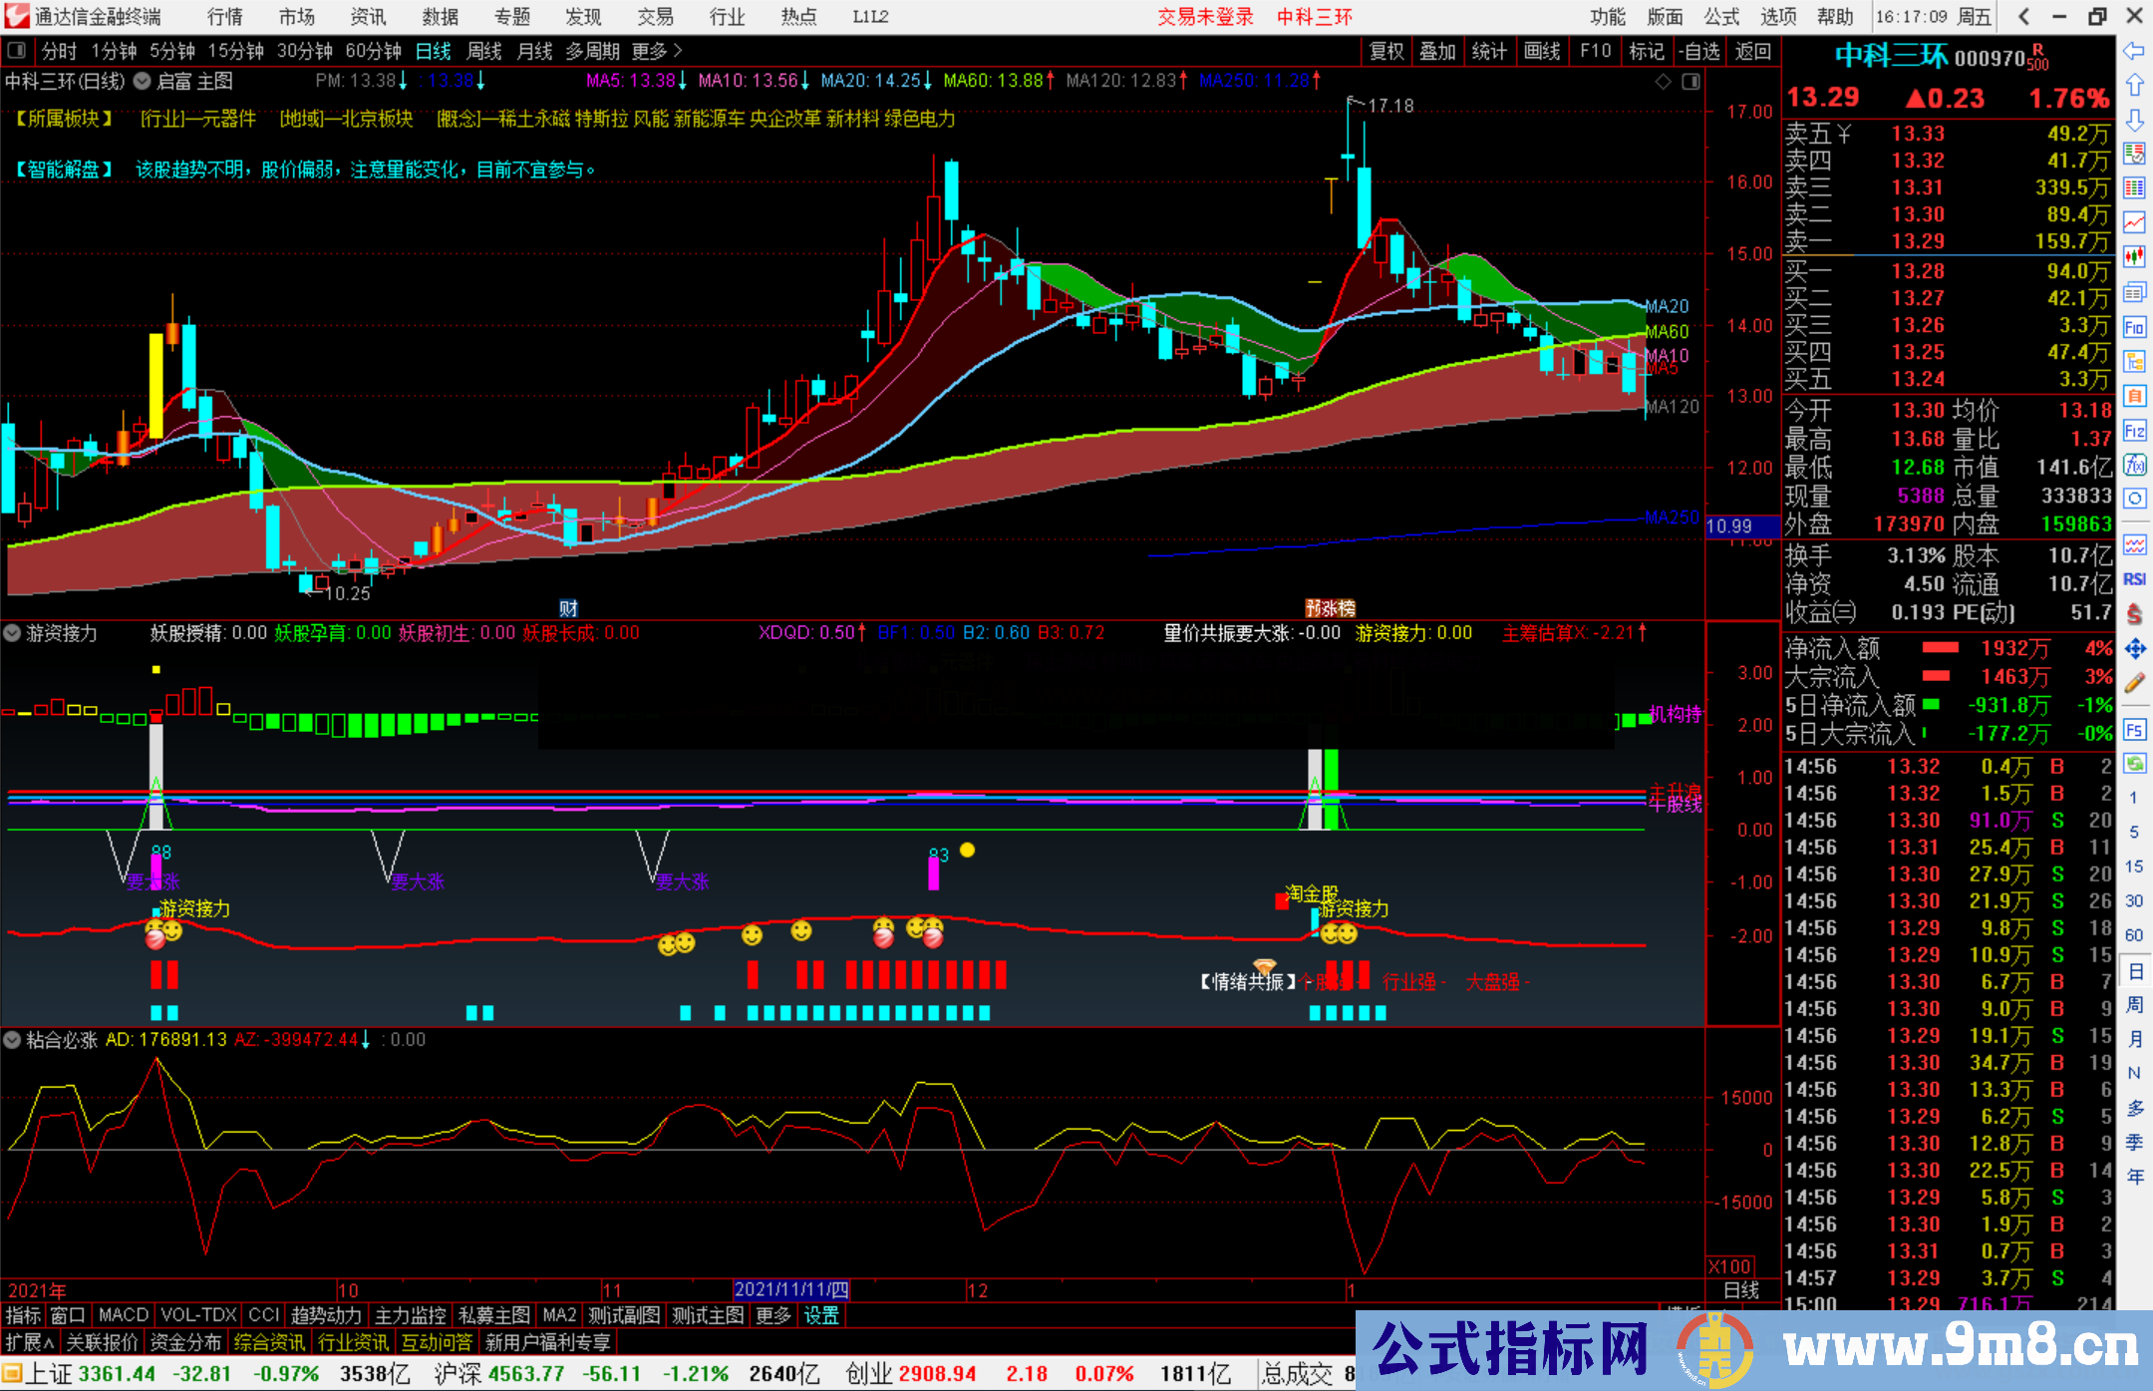This screenshot has width=2153, height=1391.
Task: Toggle side panel icon left of 分时
Action: coord(16,50)
